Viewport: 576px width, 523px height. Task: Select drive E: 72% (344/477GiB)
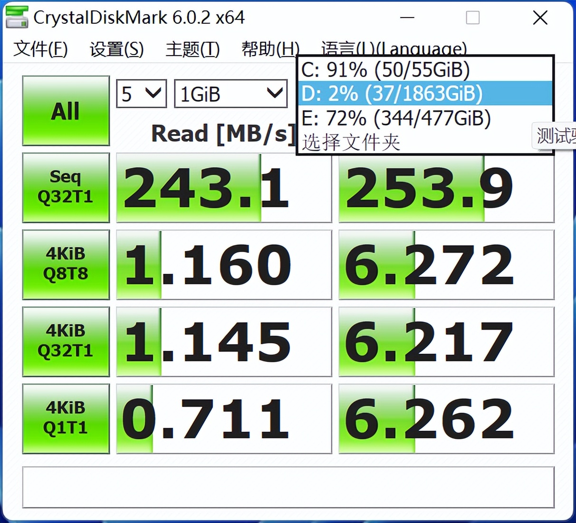coord(425,118)
